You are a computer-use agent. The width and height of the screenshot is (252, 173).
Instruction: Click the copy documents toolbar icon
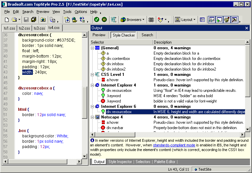(x=52, y=20)
